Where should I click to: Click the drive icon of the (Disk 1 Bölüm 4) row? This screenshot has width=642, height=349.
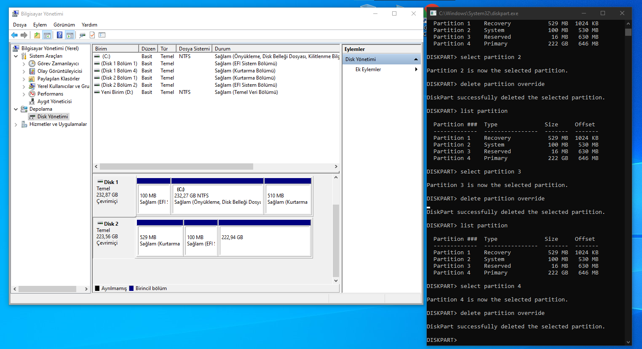[97, 71]
